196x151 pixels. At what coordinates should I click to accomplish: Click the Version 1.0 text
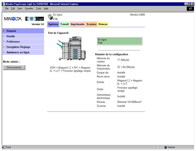pyautogui.click(x=38, y=24)
